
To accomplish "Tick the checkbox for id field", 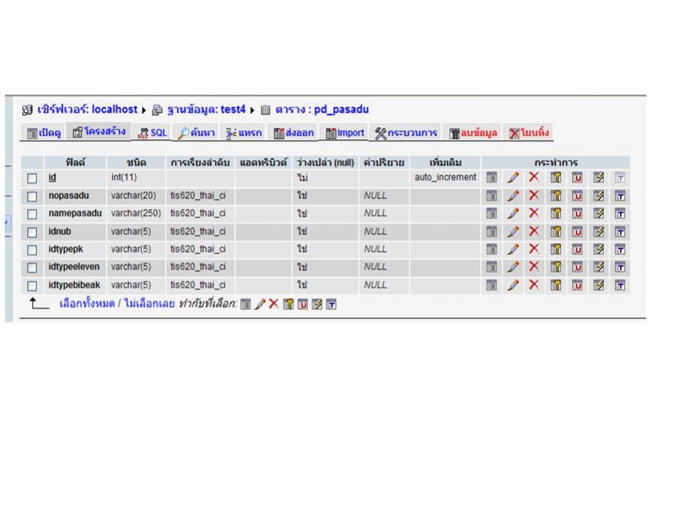I will point(32,178).
